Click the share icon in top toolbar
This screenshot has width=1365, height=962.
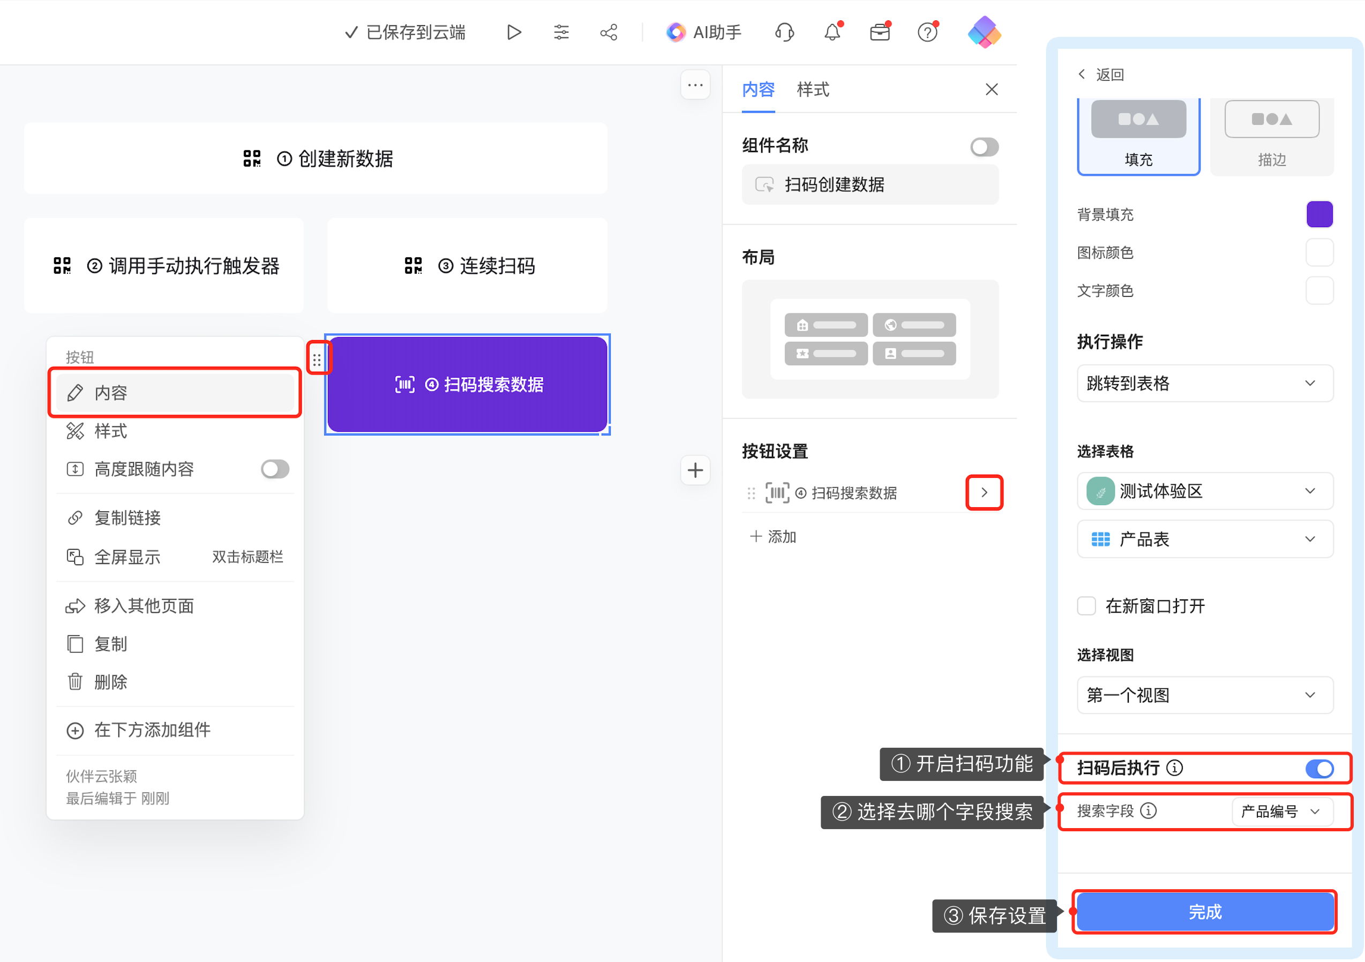click(x=609, y=32)
